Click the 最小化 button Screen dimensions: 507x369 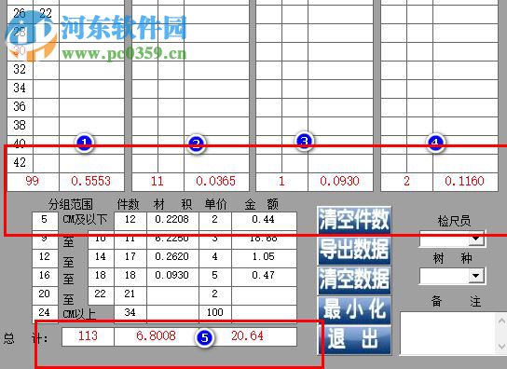tap(354, 310)
